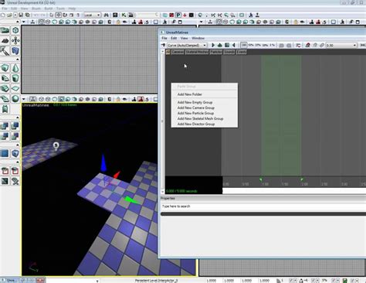Click the Kismet editor icon
The height and width of the screenshot is (283, 366).
[124, 15]
